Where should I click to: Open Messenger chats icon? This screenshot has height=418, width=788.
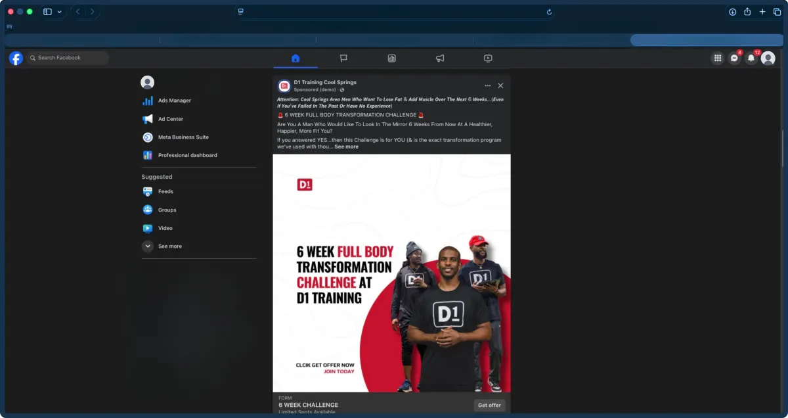(734, 58)
